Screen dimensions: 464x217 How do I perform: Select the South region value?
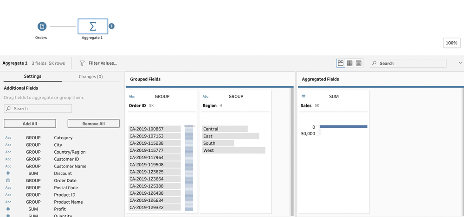tap(218, 143)
